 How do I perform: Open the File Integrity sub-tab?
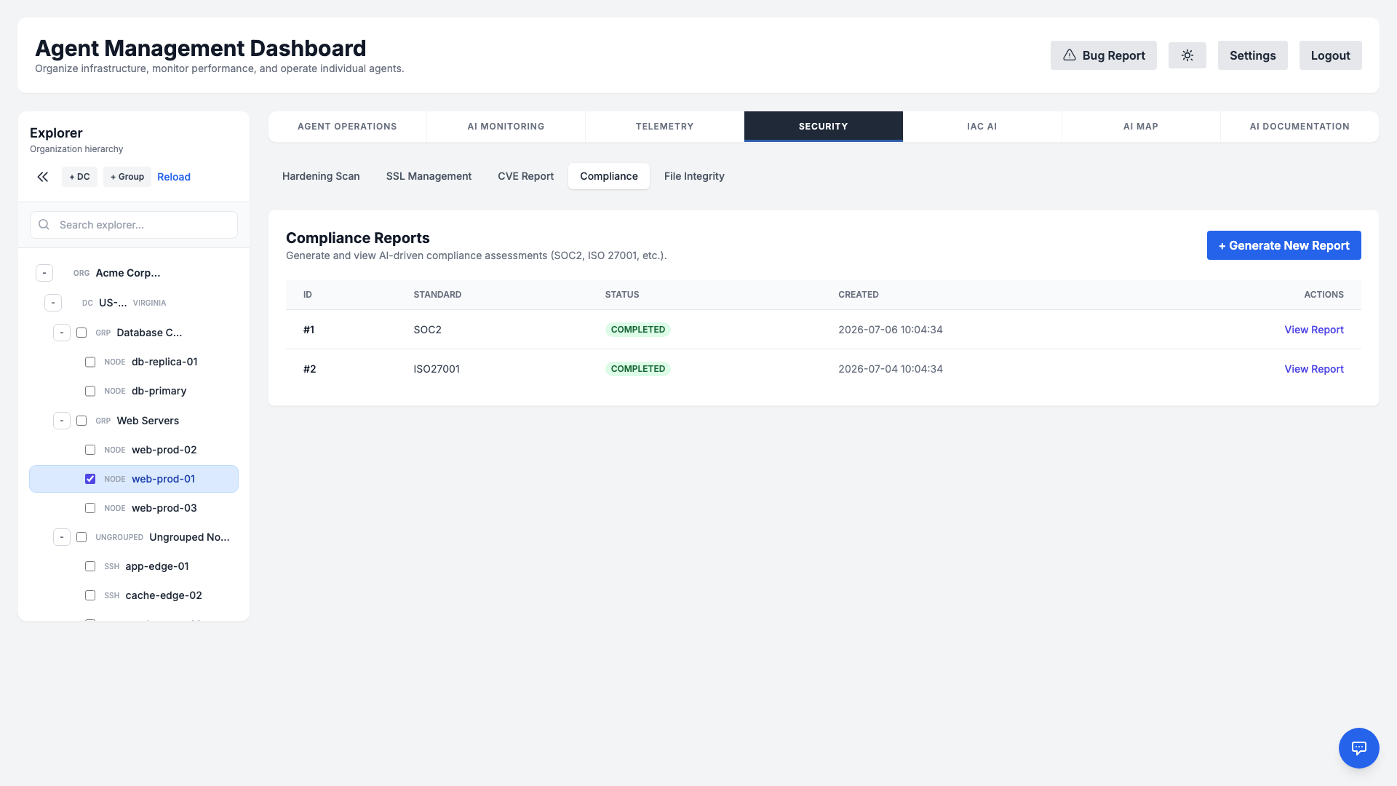[x=694, y=176]
